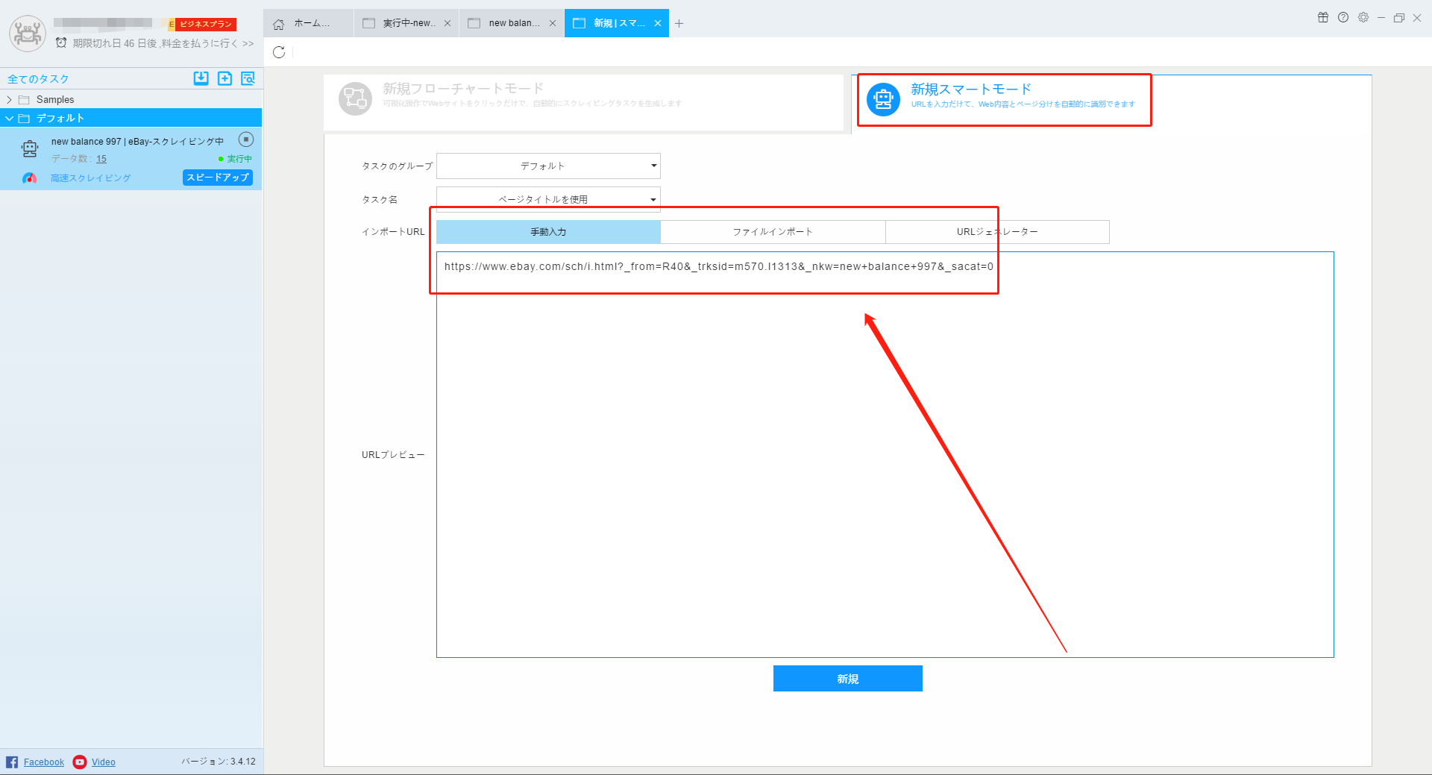Click the 高速スクレイピング link
This screenshot has height=775, width=1432.
tap(90, 178)
